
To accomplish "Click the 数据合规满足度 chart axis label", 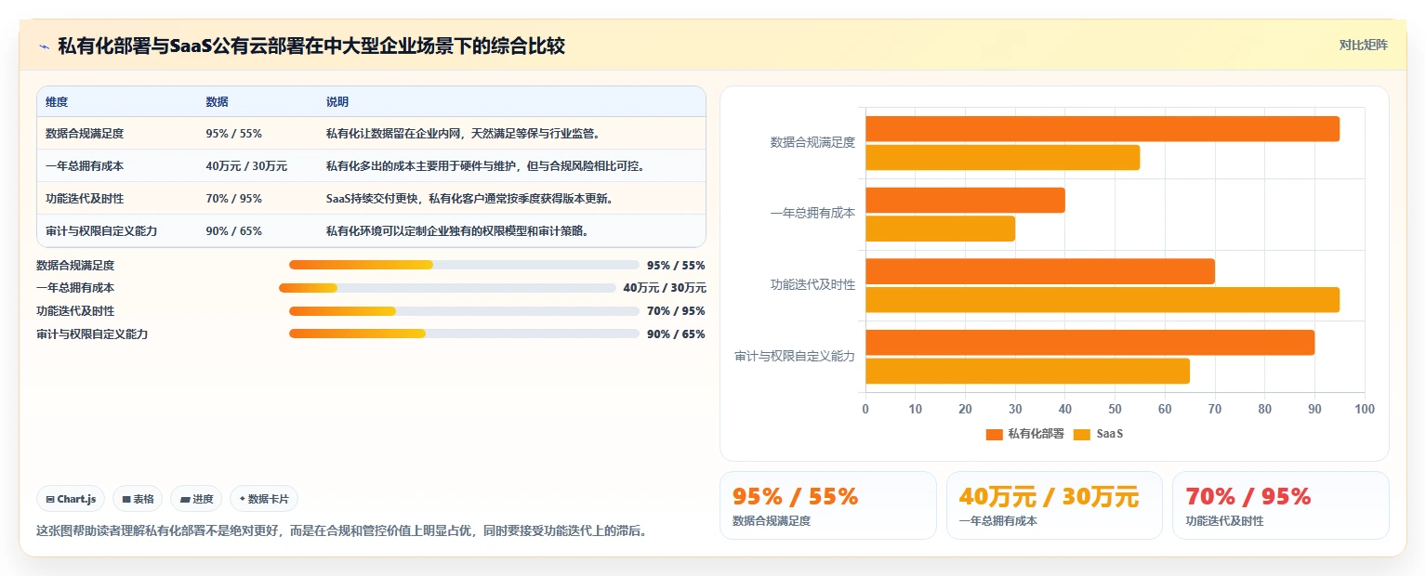I will pos(812,142).
